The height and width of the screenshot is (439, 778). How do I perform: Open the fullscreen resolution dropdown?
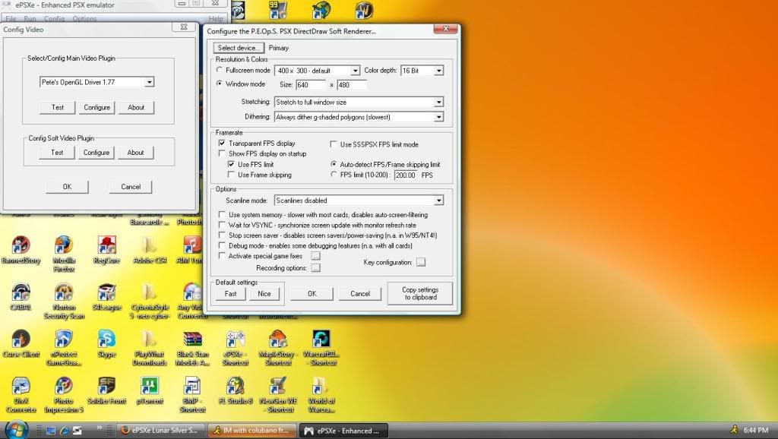pos(355,71)
